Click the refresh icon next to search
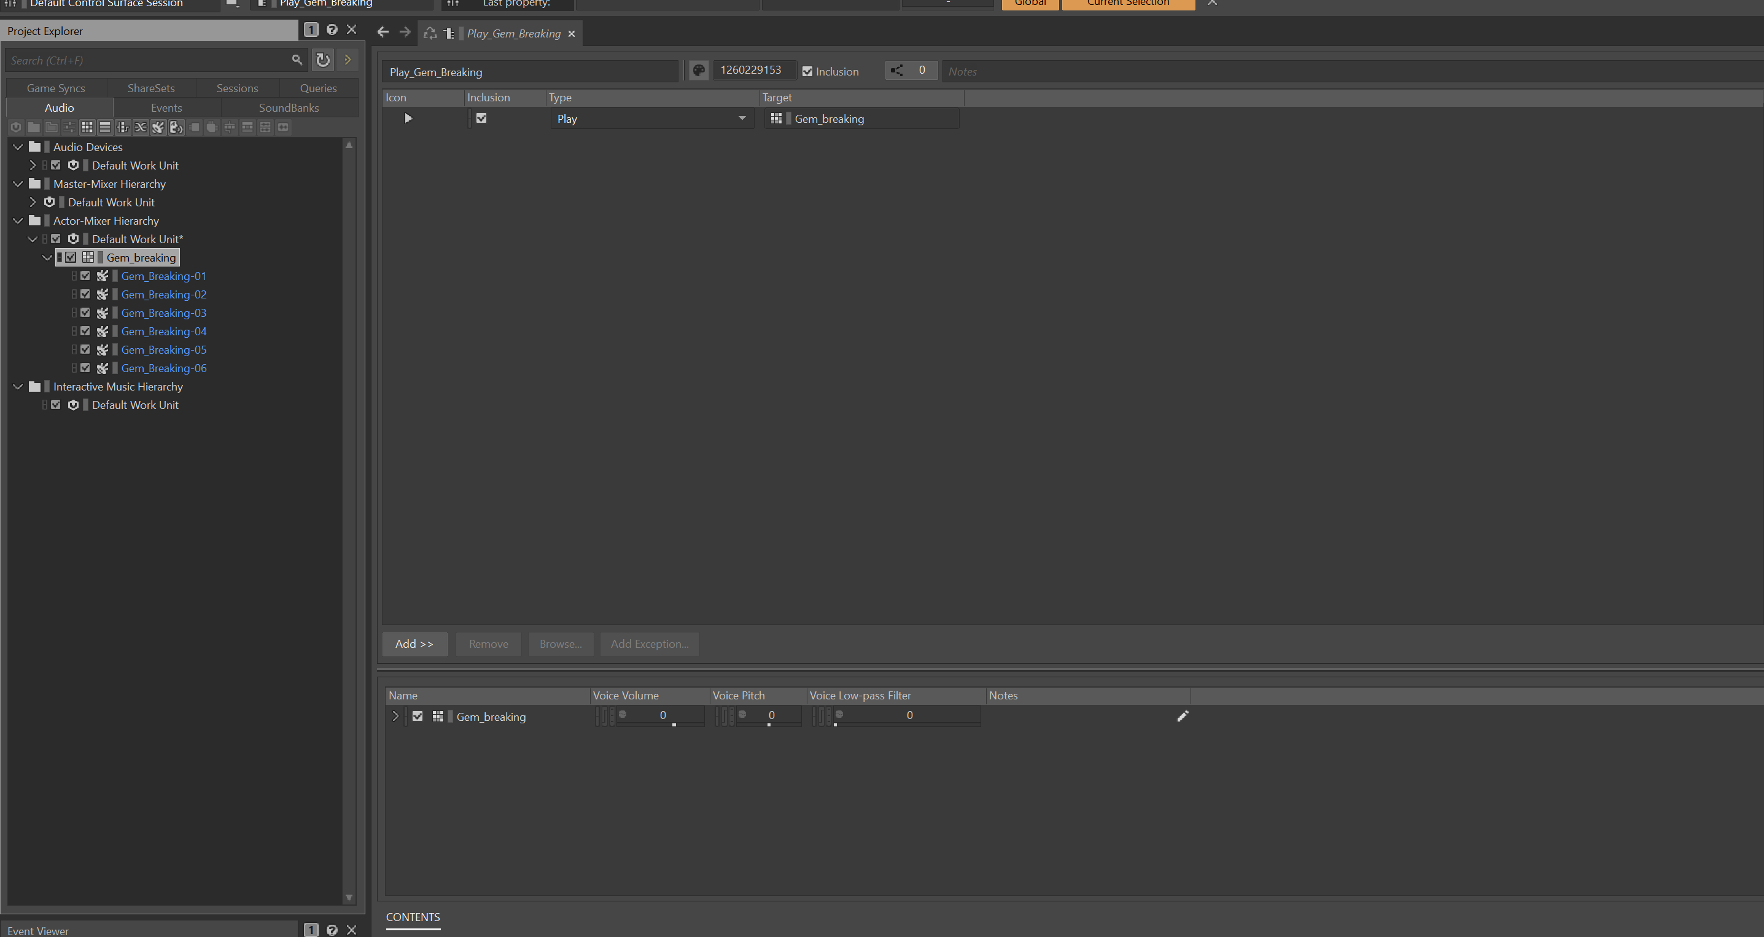Viewport: 1764px width, 937px height. pyautogui.click(x=322, y=60)
